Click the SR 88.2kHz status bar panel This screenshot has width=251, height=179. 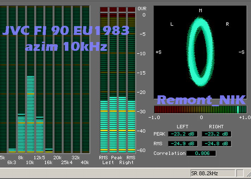coord(212,173)
